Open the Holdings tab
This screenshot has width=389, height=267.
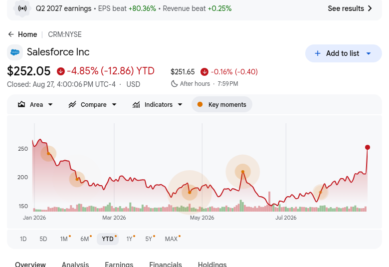pos(212,264)
